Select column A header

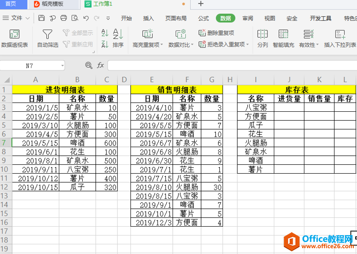pyautogui.click(x=36, y=79)
